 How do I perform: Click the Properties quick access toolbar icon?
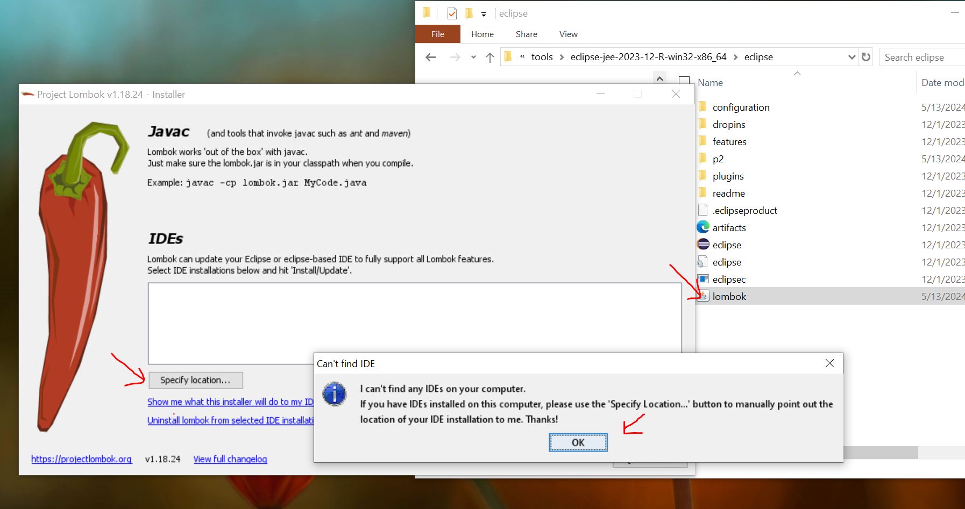pos(452,13)
